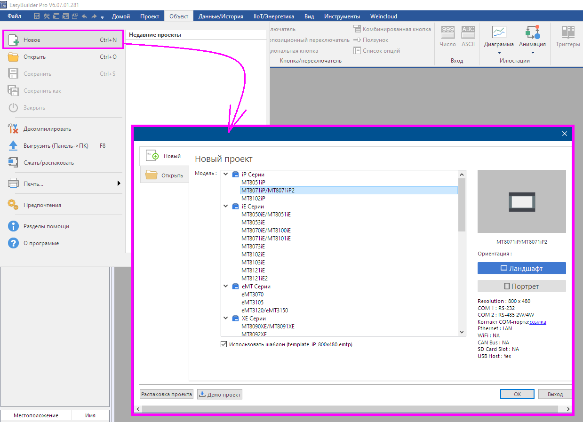Select Портрет orientation
Viewport: 583px width, 422px height.
point(521,286)
